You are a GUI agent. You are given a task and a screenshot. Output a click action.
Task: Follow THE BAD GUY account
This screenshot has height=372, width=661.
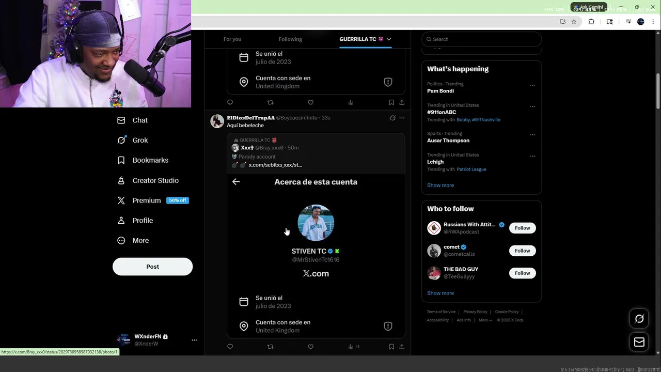[x=523, y=273]
